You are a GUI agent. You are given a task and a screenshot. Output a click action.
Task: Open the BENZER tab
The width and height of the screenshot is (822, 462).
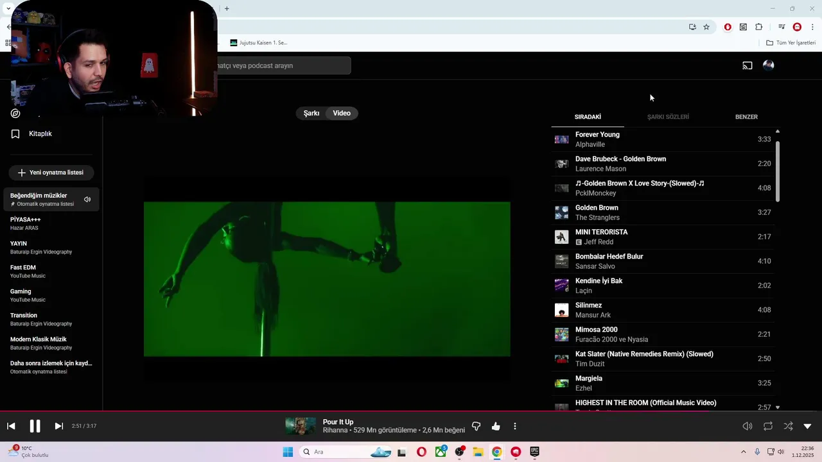tap(746, 117)
